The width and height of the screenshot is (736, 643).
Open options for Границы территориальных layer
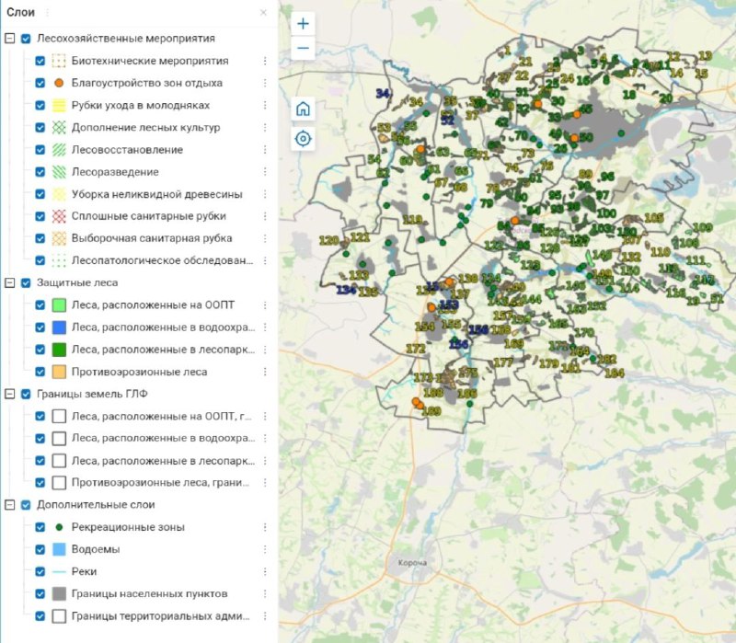click(x=265, y=616)
